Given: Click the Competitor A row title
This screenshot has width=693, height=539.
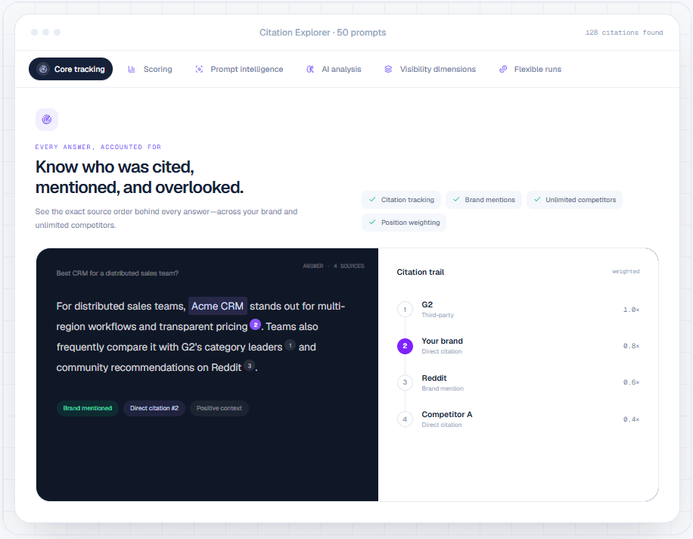Looking at the screenshot, I should pos(447,414).
